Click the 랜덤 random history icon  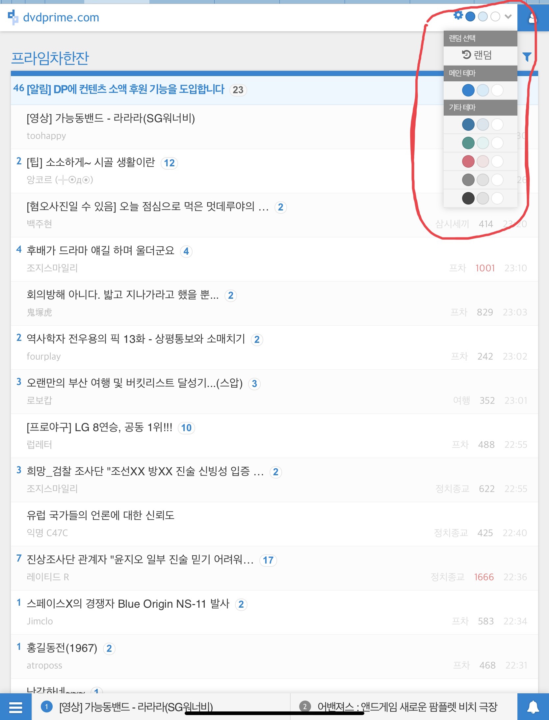466,54
